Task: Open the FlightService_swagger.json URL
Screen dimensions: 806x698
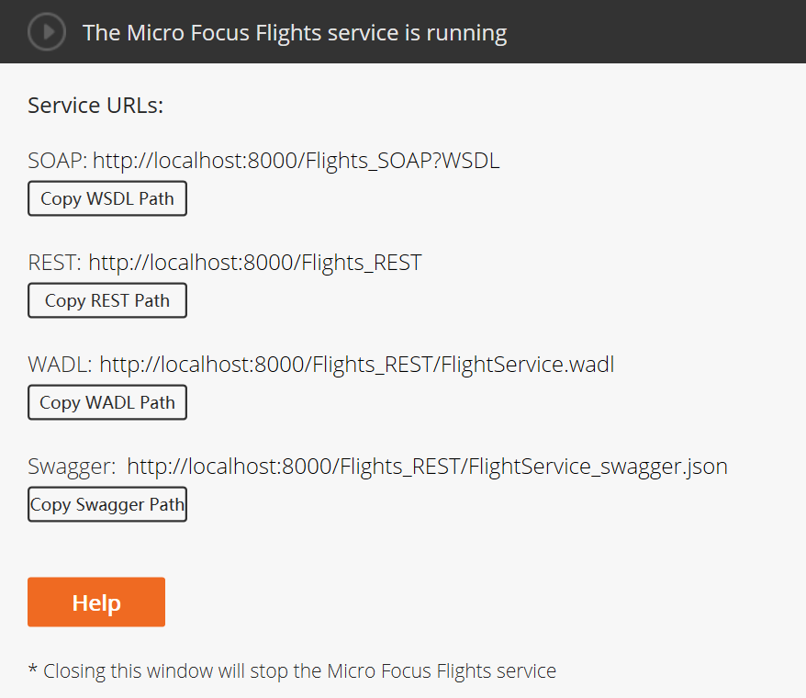Action: pos(428,466)
